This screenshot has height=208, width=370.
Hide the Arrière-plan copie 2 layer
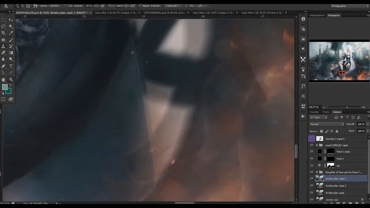[312, 185]
